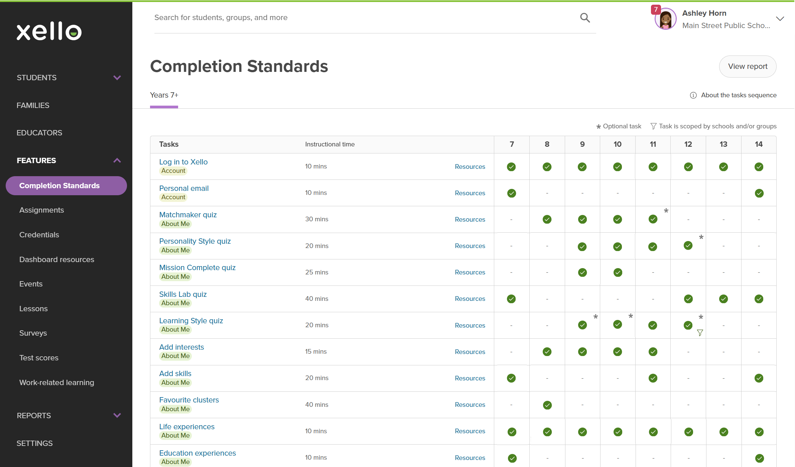This screenshot has height=467, width=795.
Task: Click the View report button
Action: 748,67
